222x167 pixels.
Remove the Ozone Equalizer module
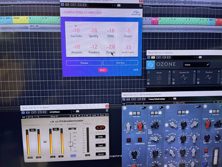tap(219, 71)
